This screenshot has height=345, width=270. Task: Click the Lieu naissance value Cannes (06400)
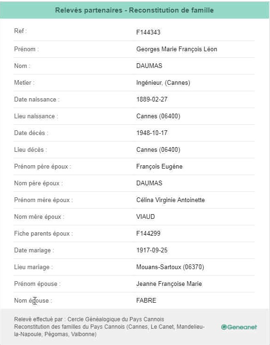click(x=158, y=116)
